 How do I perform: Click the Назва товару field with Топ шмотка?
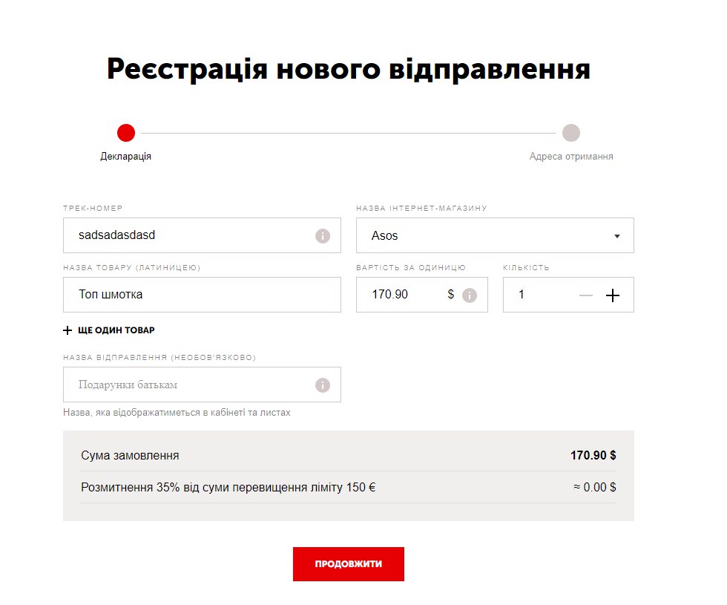click(x=200, y=295)
